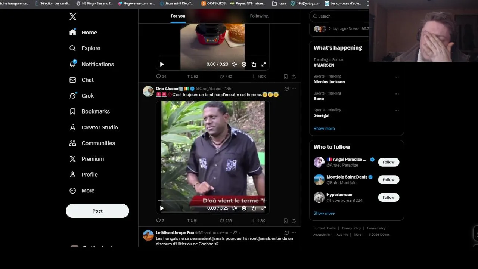Viewport: 478px width, 269px height.
Task: Enter fullscreen on top video
Action: [x=264, y=64]
